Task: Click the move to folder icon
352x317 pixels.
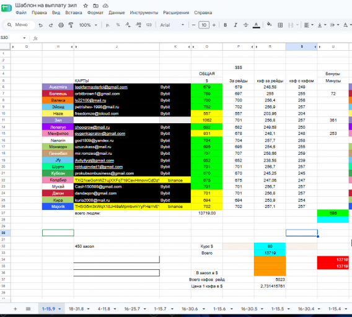Action: tap(95, 6)
